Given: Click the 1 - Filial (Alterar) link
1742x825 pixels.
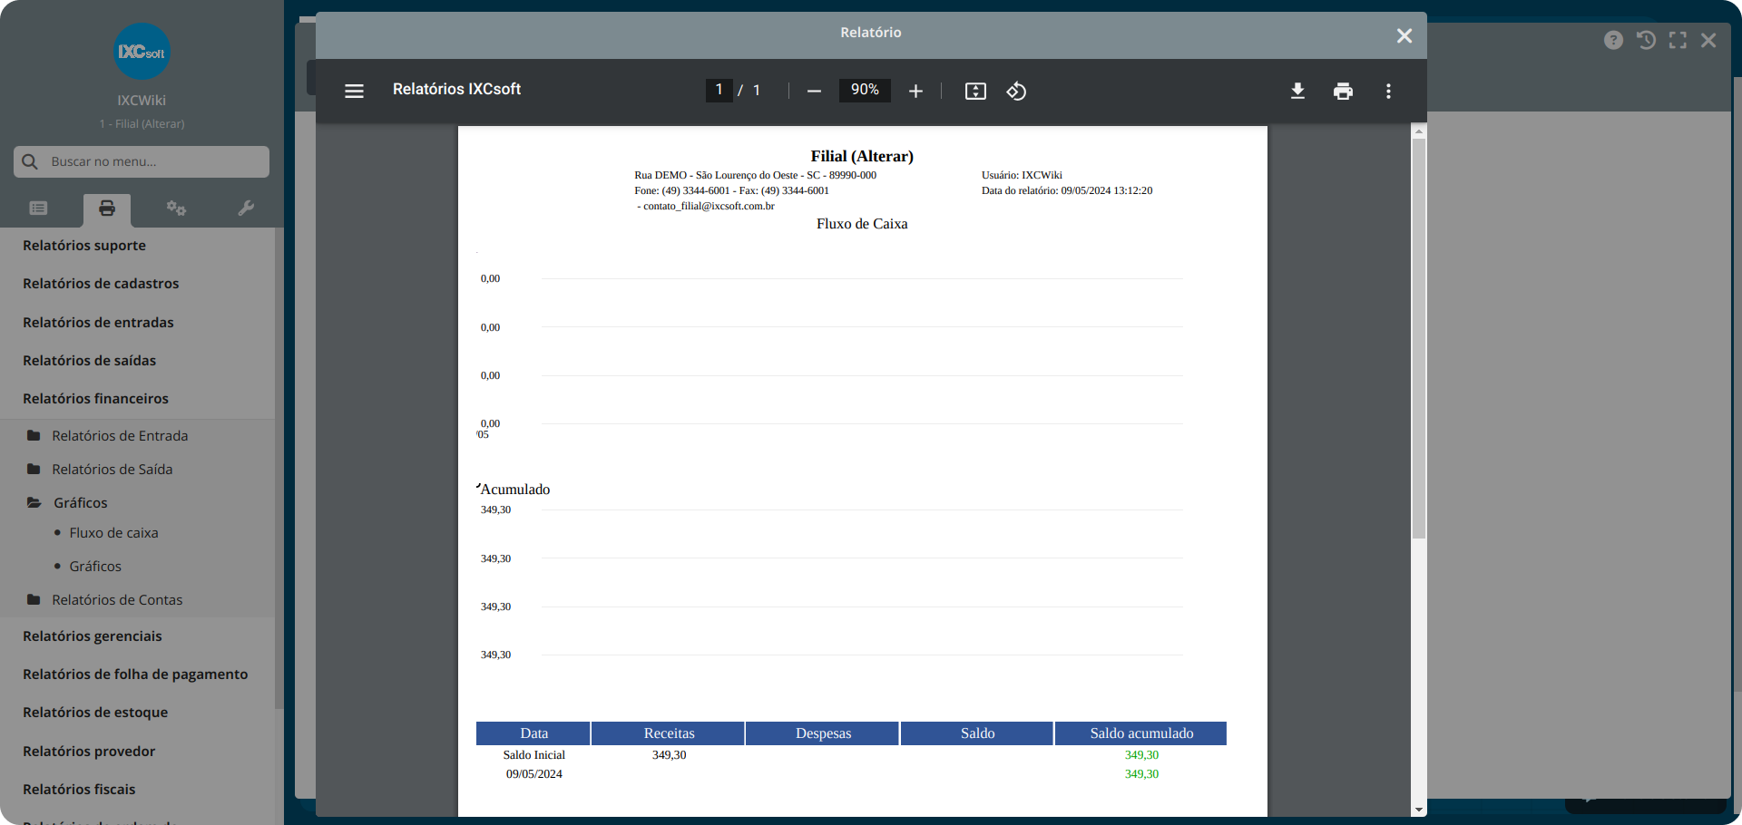Looking at the screenshot, I should pyautogui.click(x=142, y=124).
